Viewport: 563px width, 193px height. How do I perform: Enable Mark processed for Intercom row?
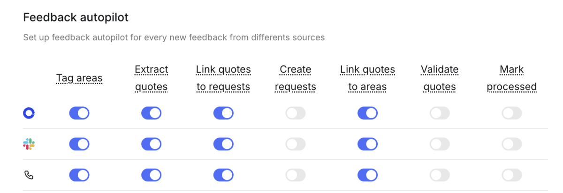[x=512, y=113]
